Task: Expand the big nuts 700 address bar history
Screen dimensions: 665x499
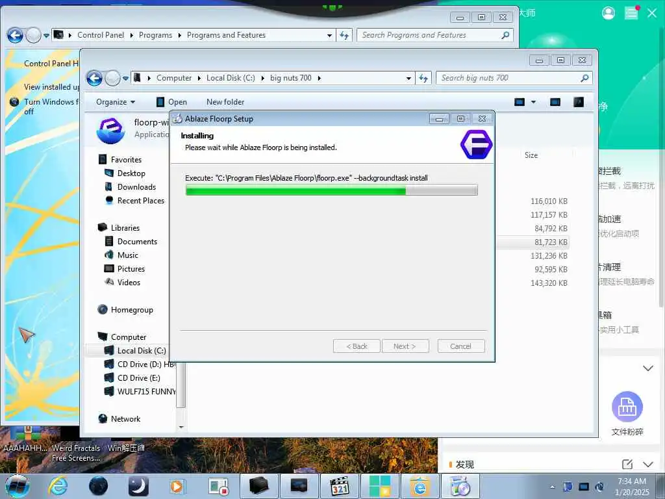Action: point(408,78)
